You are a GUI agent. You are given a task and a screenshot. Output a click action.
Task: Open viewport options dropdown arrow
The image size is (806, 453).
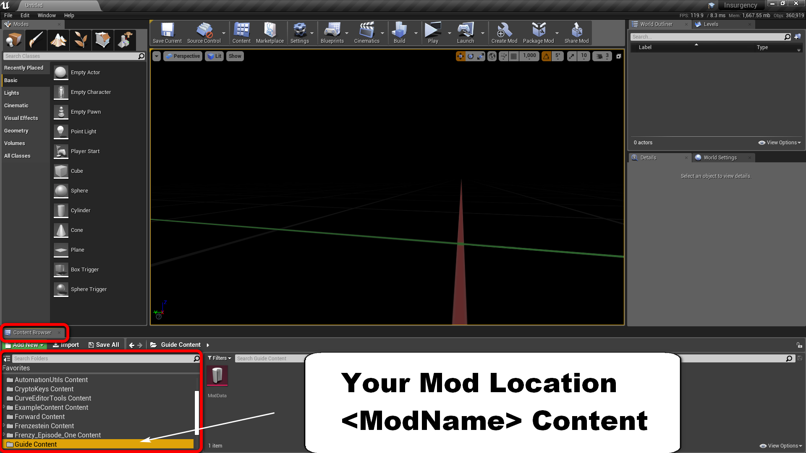pos(157,56)
